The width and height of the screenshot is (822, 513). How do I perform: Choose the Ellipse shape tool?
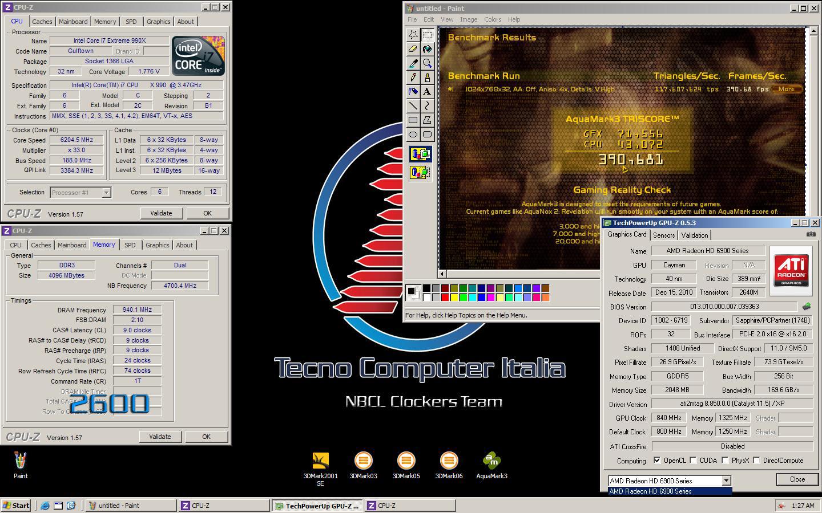click(x=413, y=135)
